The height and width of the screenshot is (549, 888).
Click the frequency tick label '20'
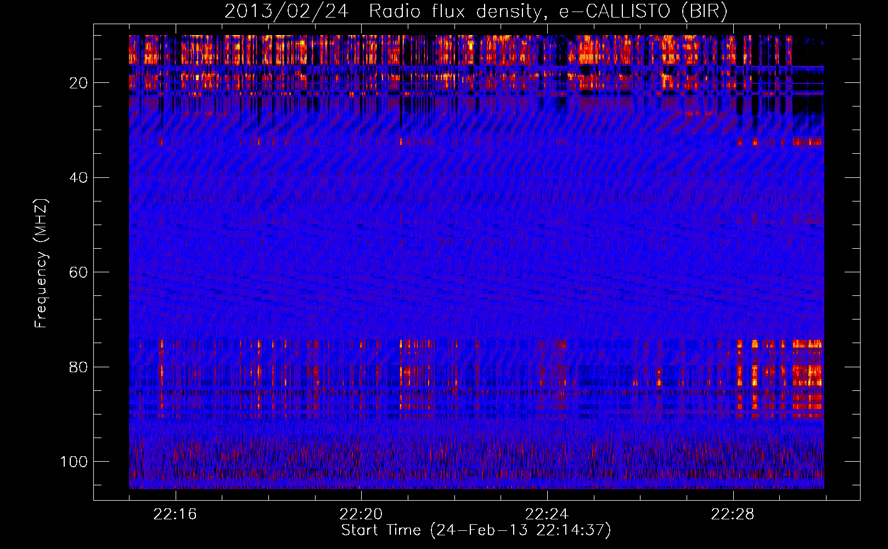click(x=78, y=83)
